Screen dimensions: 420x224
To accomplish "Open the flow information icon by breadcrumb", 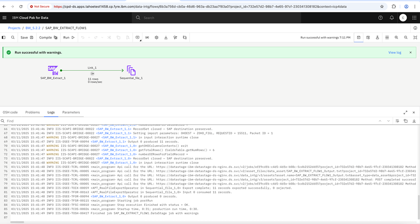I will (415, 28).
